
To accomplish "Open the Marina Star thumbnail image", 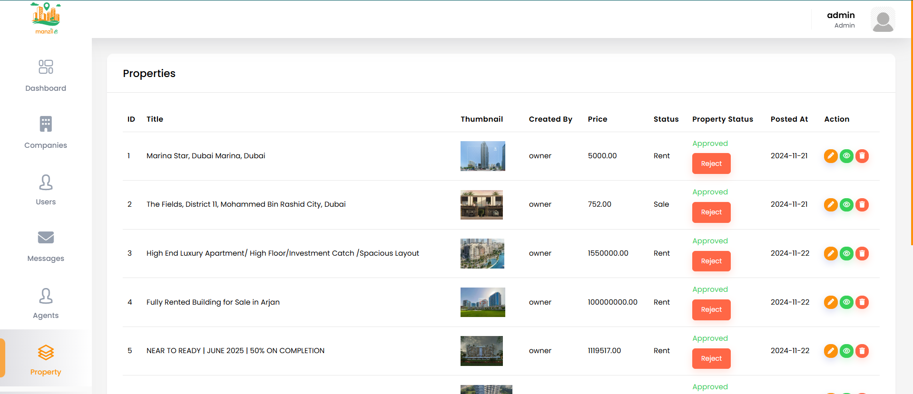I will coord(482,156).
